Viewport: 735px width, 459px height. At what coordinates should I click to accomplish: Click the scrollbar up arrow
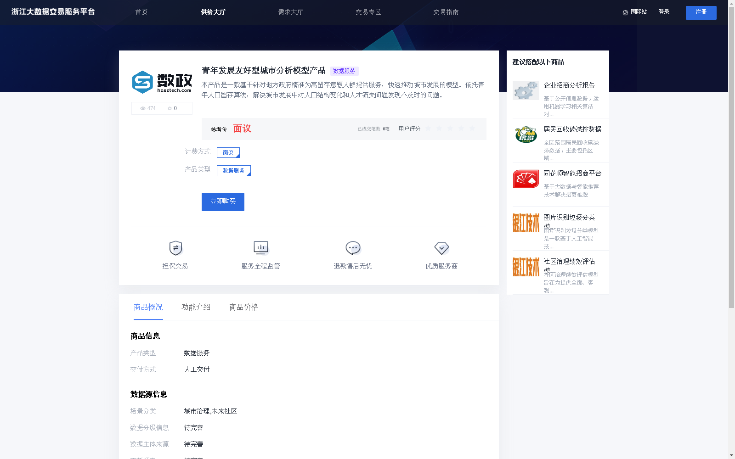731,3
